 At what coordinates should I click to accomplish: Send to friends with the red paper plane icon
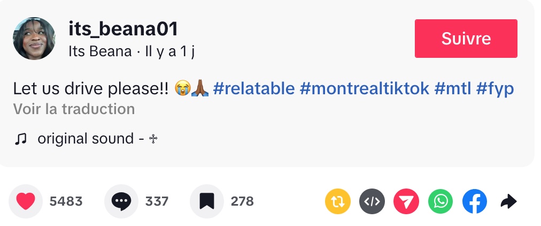[406, 201]
